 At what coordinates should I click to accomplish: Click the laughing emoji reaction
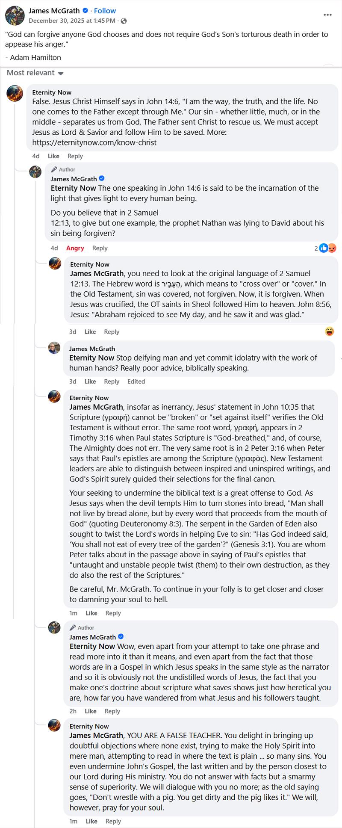[x=329, y=331]
